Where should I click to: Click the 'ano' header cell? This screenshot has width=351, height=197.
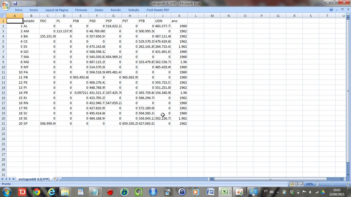(179, 21)
